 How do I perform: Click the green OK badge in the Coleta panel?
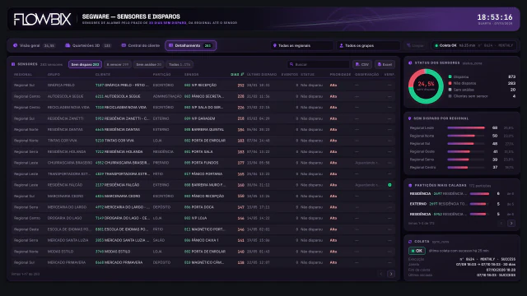[x=417, y=251]
